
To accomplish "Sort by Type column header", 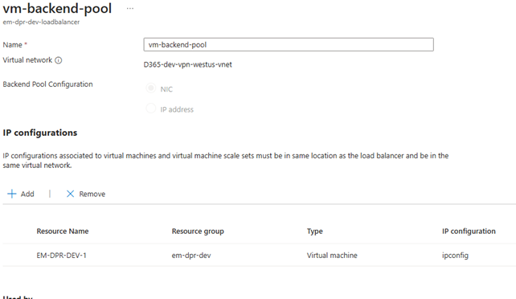I will coord(315,231).
